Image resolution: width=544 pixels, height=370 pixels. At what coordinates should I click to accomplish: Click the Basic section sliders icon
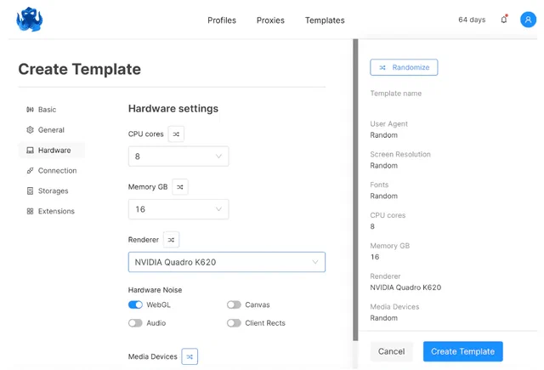[31, 110]
